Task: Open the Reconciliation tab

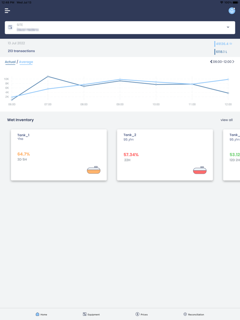Action: [194, 314]
